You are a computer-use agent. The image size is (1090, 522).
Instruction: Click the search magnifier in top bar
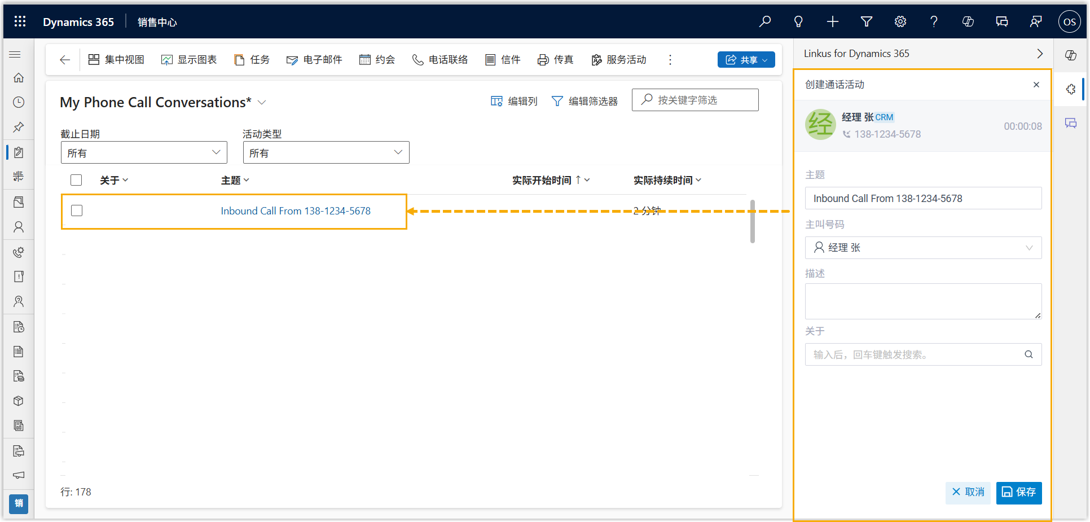pos(765,21)
